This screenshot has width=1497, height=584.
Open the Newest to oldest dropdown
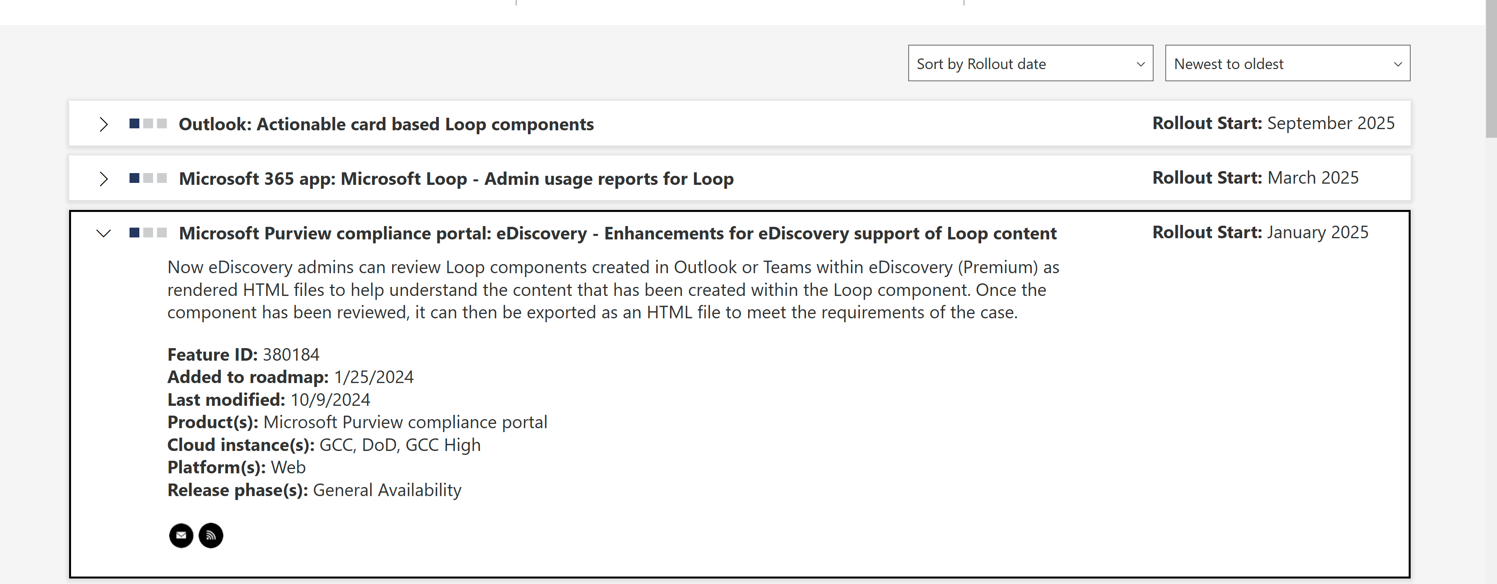coord(1287,63)
